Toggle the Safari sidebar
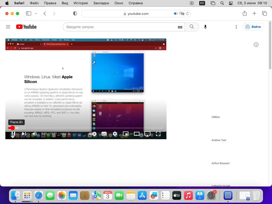The width and height of the screenshot is (272, 204). 28,14
